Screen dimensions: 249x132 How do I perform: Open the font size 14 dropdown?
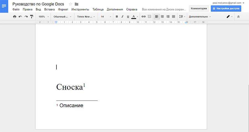[x=106, y=17]
